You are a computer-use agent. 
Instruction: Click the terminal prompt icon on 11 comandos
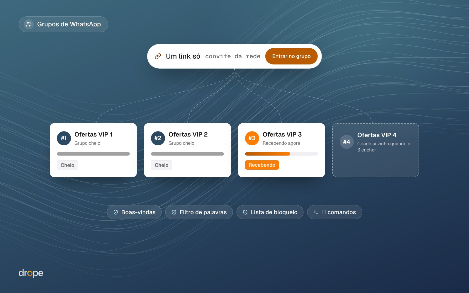(x=316, y=212)
